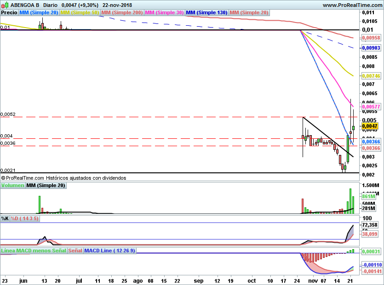Toggle the pink MM (Simple 30) label
Image resolution: width=384 pixels, height=285 pixels.
point(164,13)
